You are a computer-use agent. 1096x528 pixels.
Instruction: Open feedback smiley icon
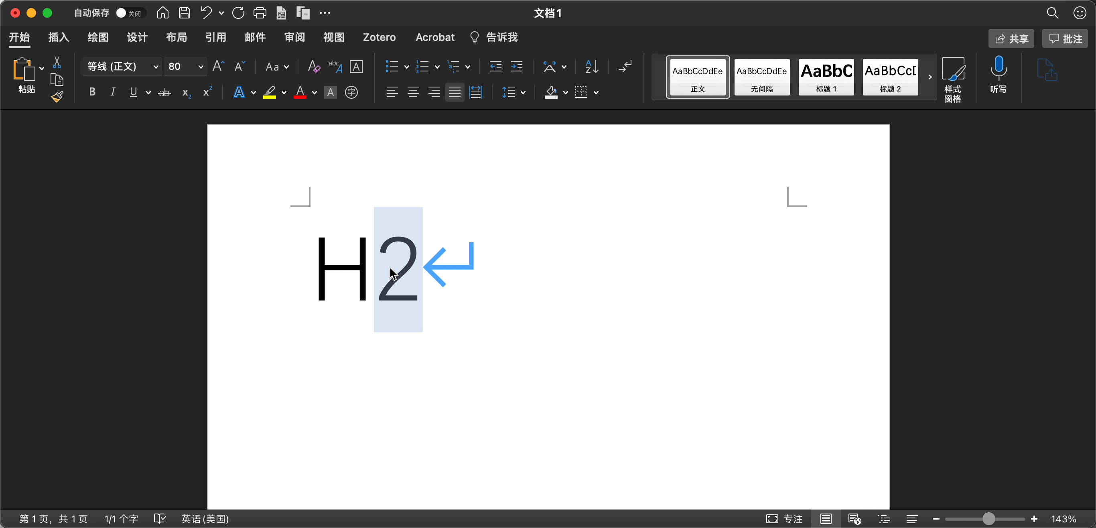(x=1080, y=13)
